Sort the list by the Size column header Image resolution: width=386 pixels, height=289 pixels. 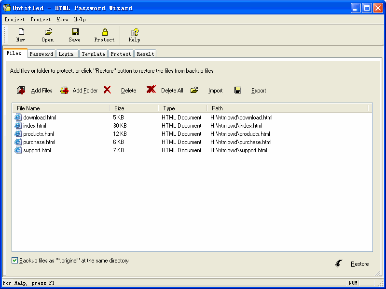point(133,108)
